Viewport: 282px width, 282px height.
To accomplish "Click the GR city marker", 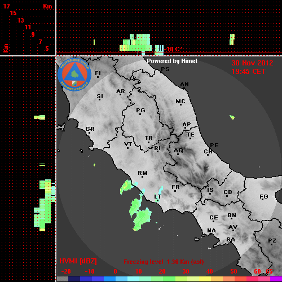I will pyautogui.click(x=90, y=130).
